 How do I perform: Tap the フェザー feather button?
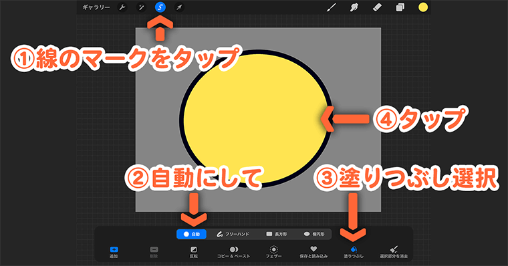click(274, 253)
